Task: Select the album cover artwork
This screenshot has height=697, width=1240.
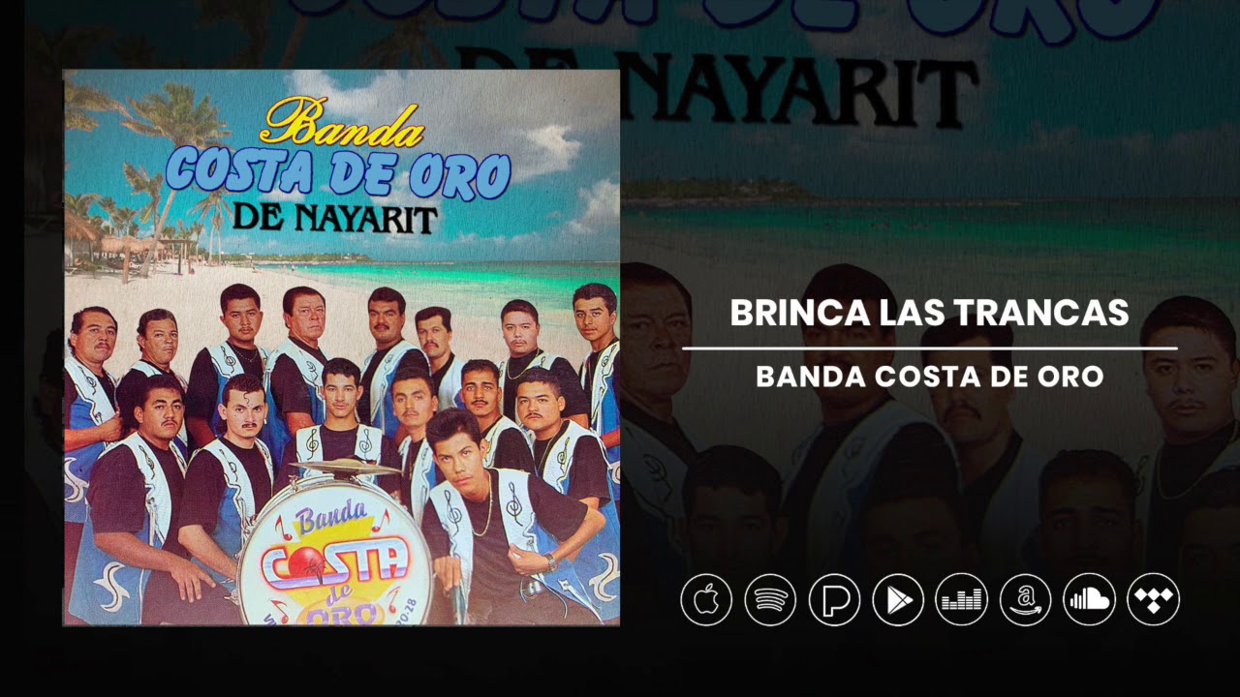Action: tap(342, 348)
